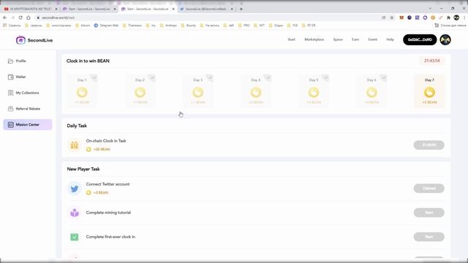468x263 pixels.
Task: Click the green first-ever clock in icon
Action: [x=75, y=237]
